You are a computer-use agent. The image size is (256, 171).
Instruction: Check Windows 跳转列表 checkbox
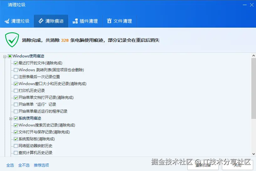pos(16,70)
